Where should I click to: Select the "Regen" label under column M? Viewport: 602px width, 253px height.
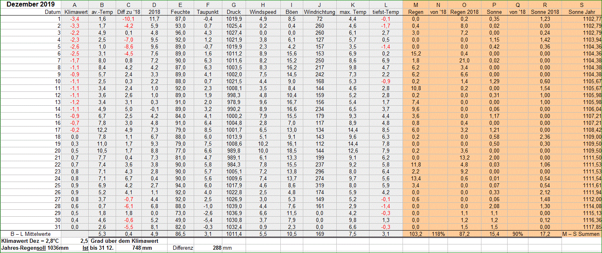pos(416,12)
